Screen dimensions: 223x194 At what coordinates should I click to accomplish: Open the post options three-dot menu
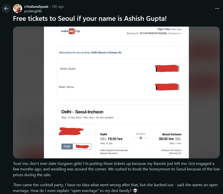pyautogui.click(x=217, y=8)
